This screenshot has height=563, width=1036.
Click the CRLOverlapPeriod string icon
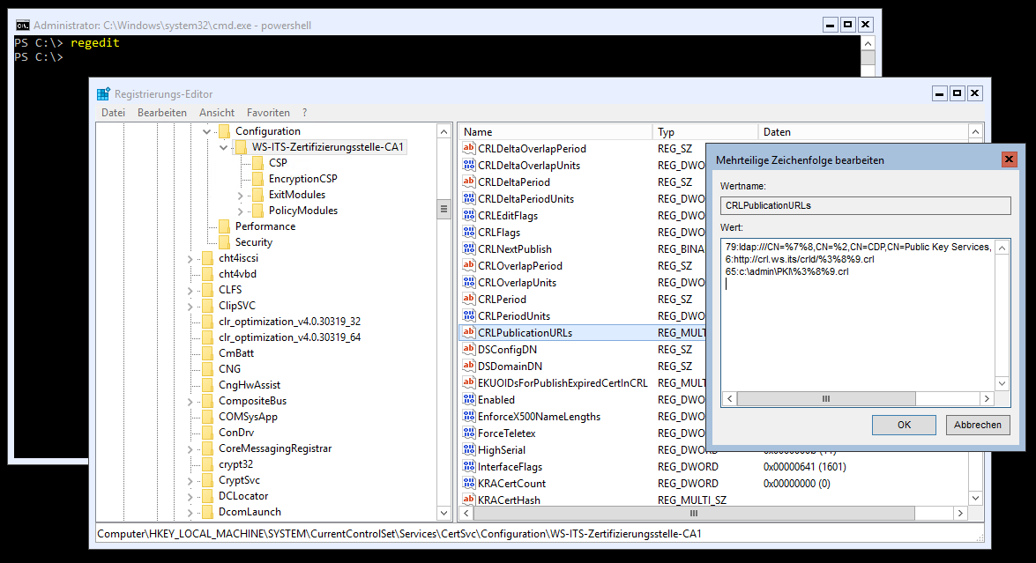[x=469, y=265]
